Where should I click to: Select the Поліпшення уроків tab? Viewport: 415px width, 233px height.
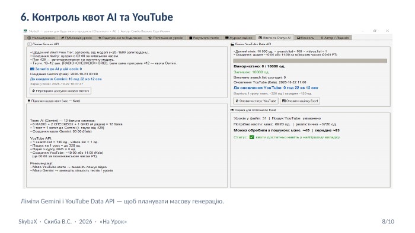pyautogui.click(x=165, y=38)
